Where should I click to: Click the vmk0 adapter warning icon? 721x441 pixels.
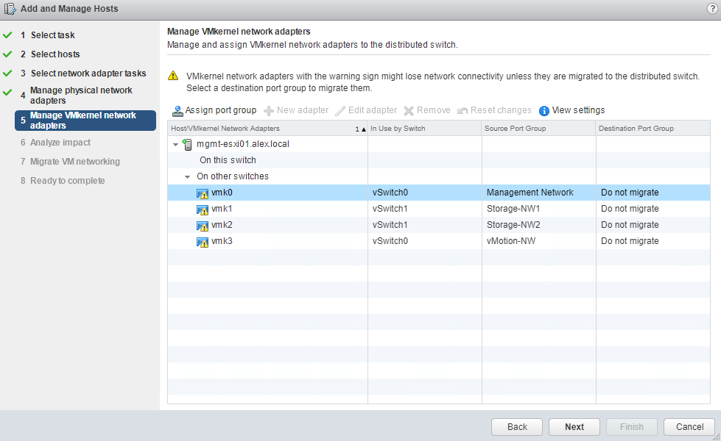click(203, 193)
